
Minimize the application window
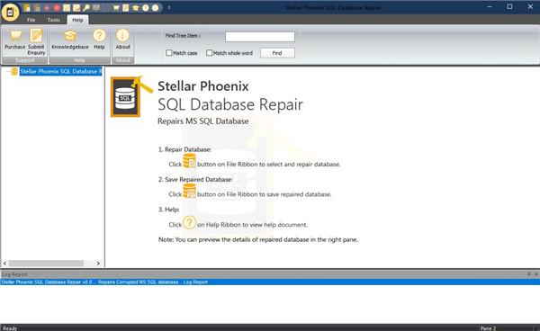point(490,7)
